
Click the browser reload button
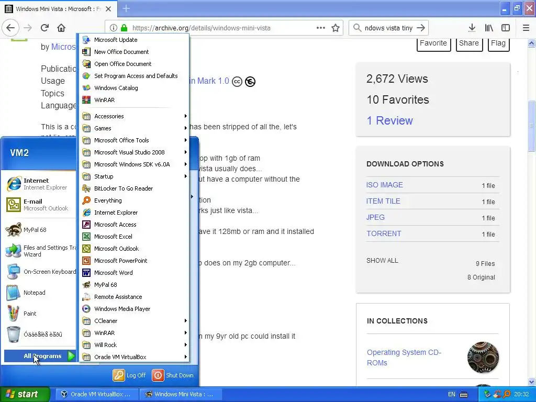point(44,28)
